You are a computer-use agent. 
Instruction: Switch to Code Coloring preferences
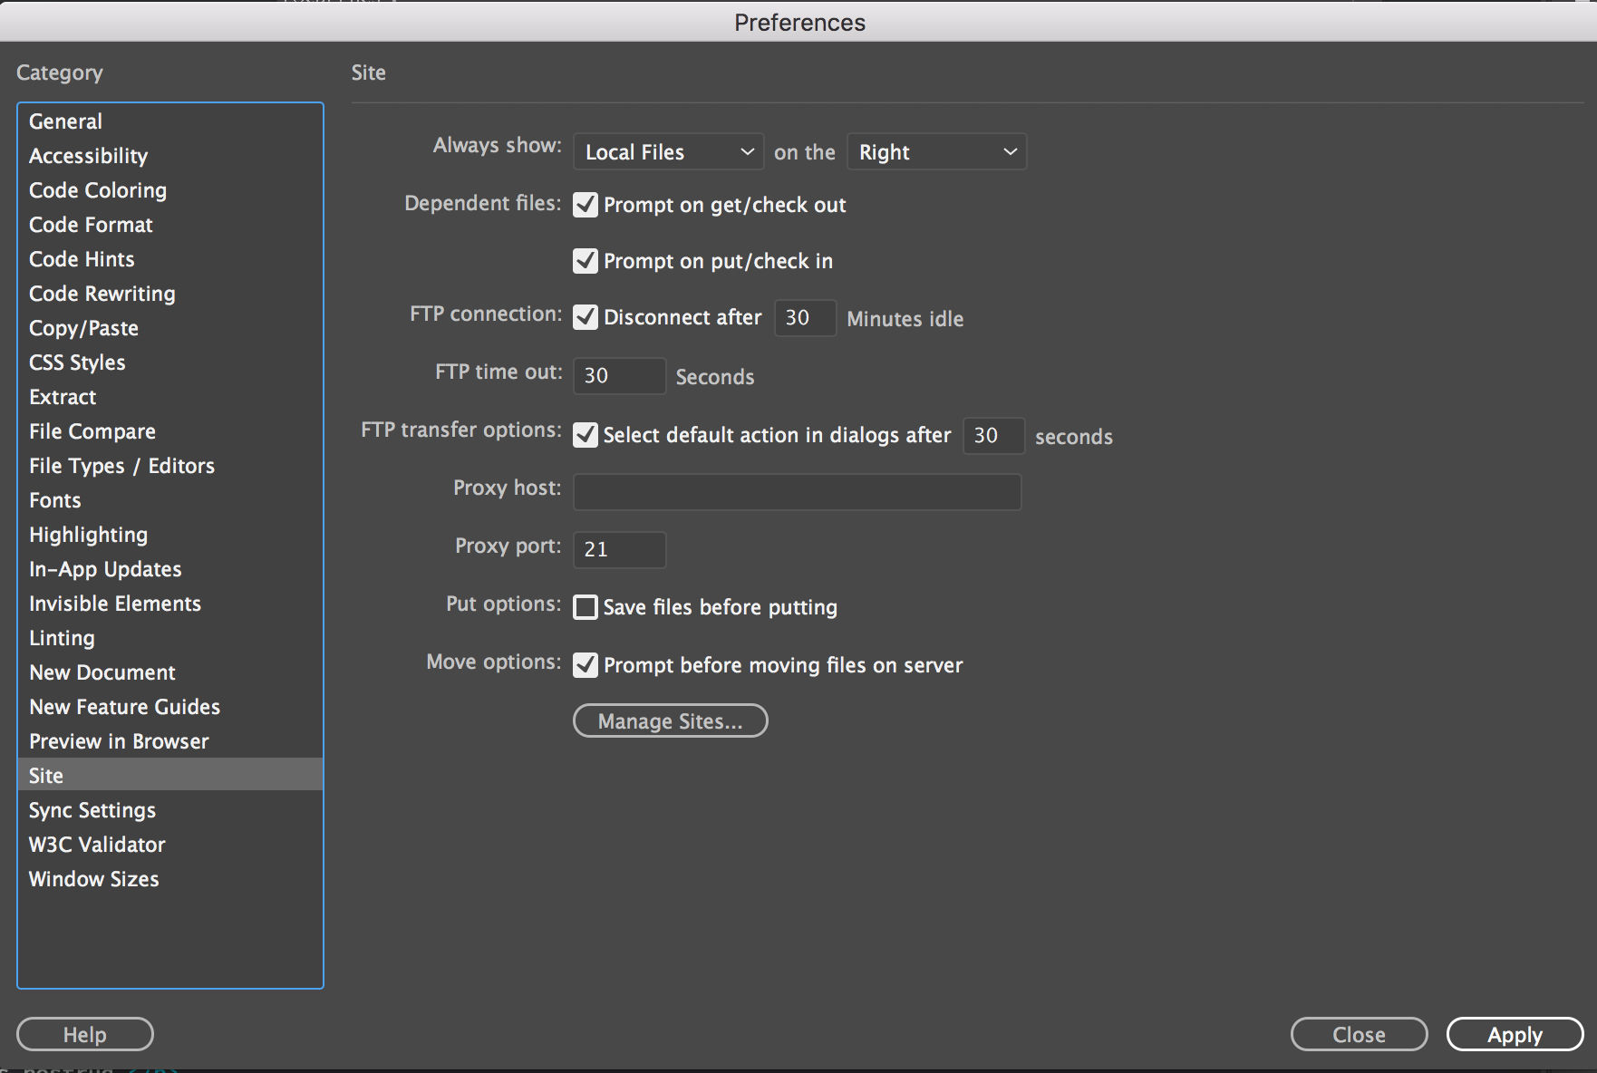97,190
